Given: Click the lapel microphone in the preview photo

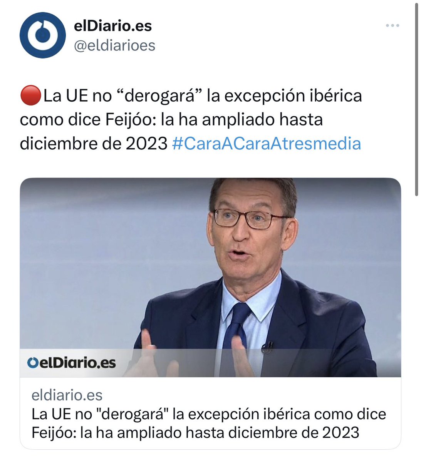Looking at the screenshot, I should tap(267, 348).
